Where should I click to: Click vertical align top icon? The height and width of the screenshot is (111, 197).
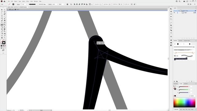(x=82, y=4)
